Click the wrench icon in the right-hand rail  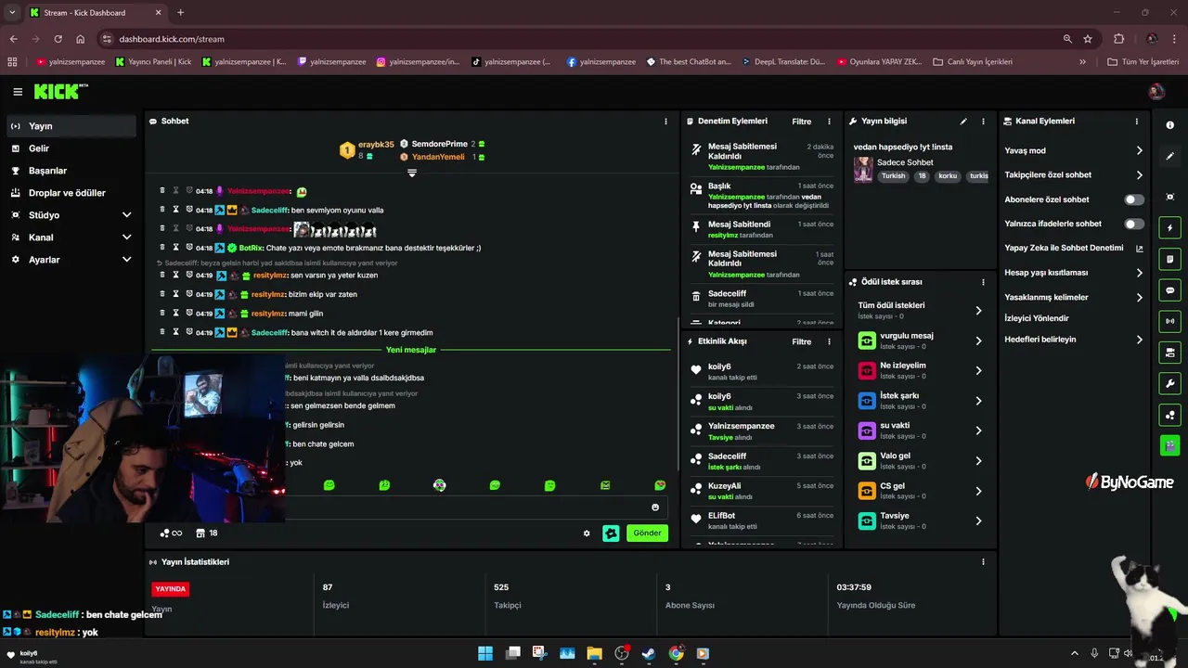tap(1169, 383)
